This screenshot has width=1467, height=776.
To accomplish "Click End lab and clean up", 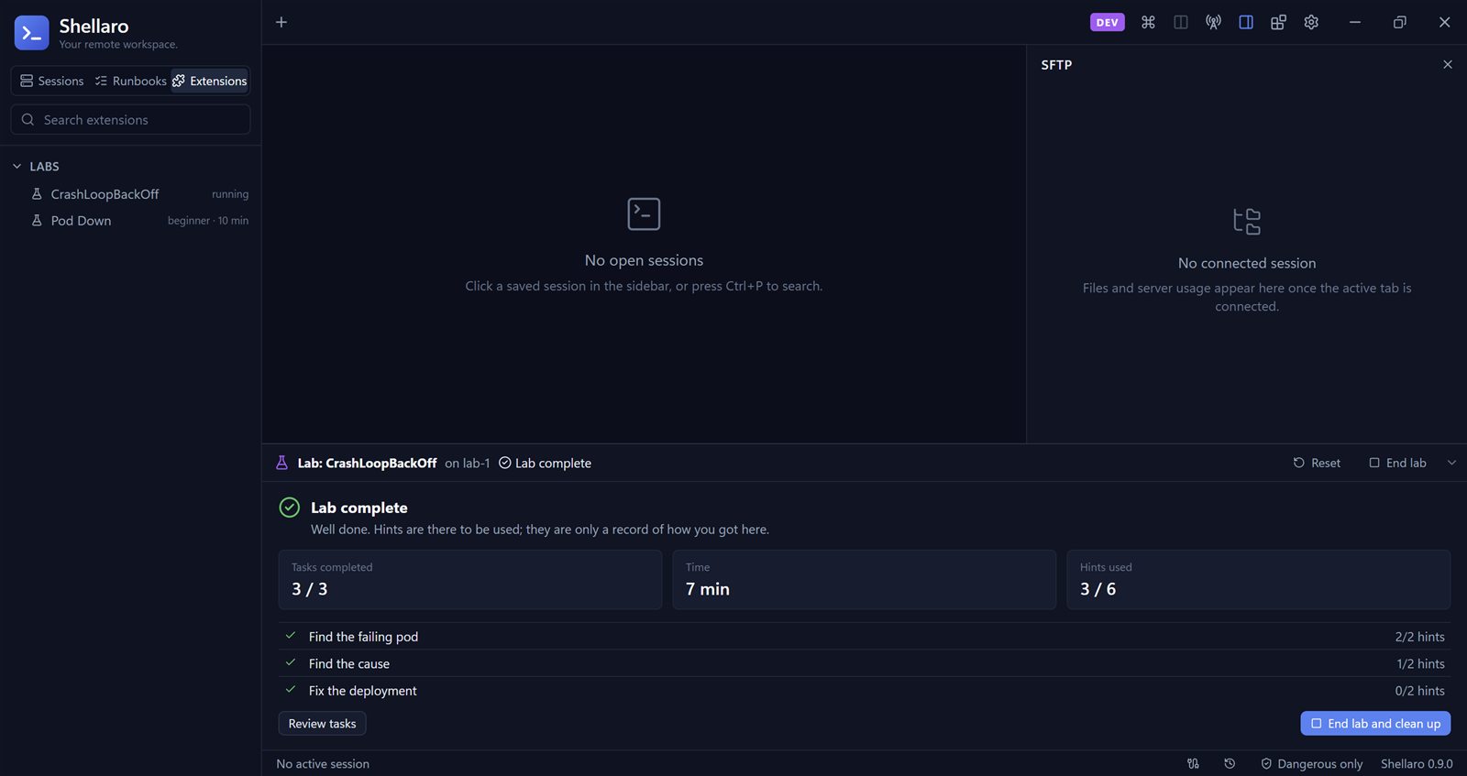I will pos(1375,724).
